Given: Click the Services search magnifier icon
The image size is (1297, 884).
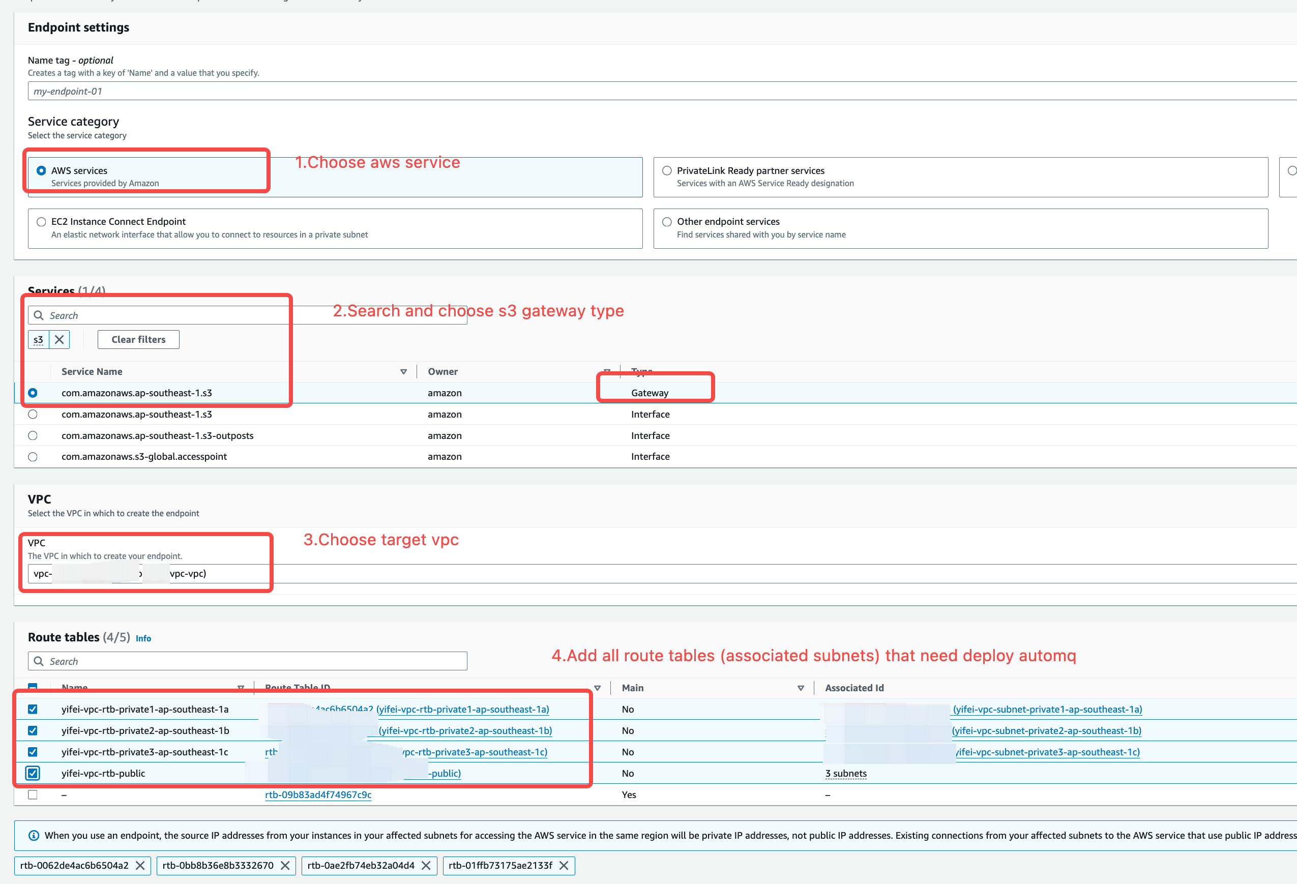Looking at the screenshot, I should point(39,315).
